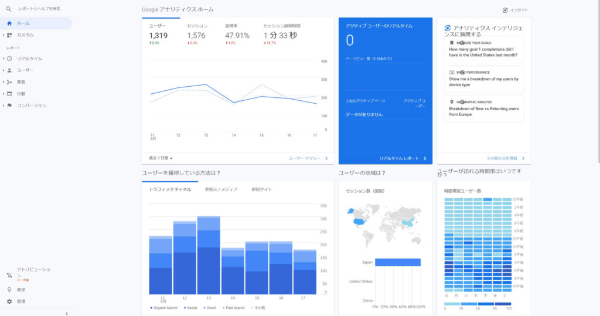
Task: Click the Behavior table icon
Action: pyautogui.click(x=9, y=94)
